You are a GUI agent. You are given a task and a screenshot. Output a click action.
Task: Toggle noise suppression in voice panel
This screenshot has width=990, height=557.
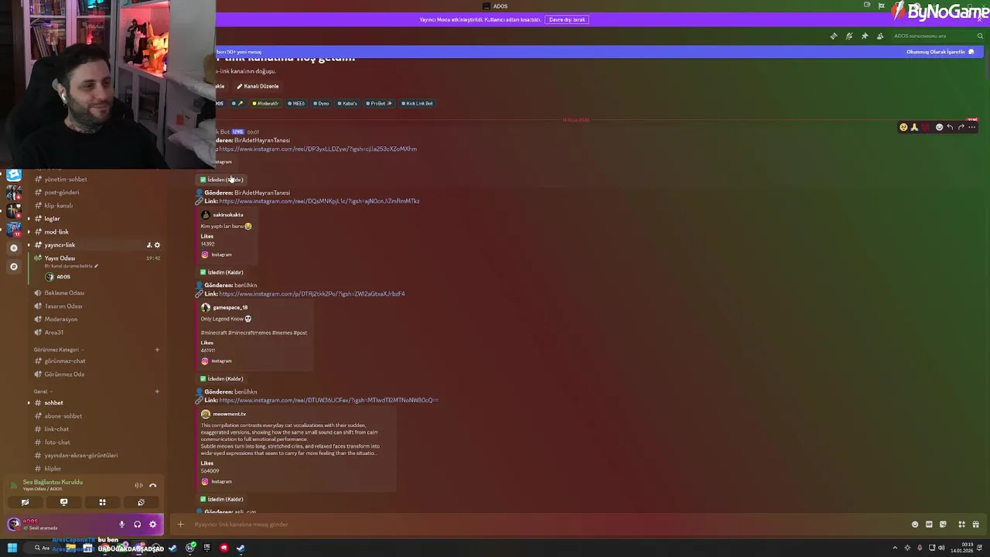pos(139,486)
